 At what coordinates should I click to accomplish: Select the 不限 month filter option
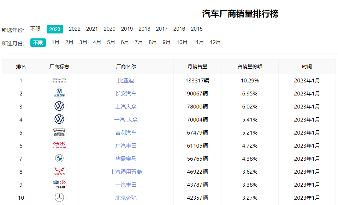click(x=38, y=43)
